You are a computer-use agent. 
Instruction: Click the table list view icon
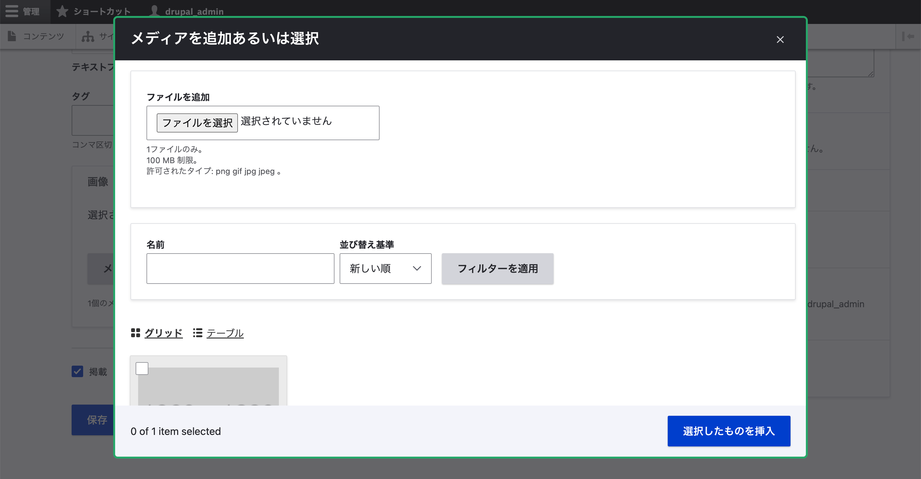(197, 333)
